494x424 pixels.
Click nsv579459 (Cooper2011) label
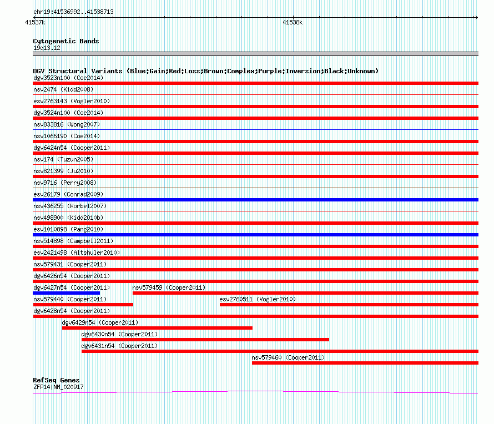pos(169,287)
